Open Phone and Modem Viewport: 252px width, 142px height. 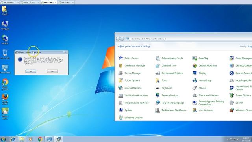click(205, 95)
